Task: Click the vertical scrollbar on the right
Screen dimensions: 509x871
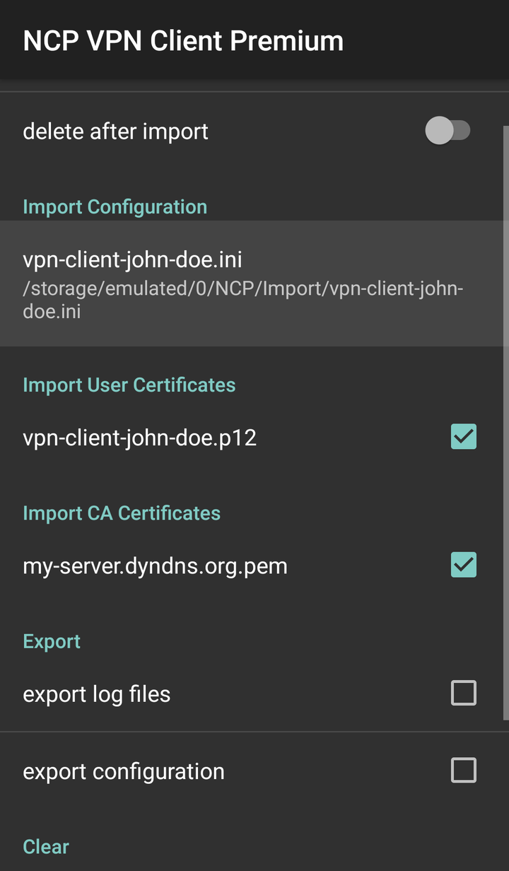Action: [505, 423]
